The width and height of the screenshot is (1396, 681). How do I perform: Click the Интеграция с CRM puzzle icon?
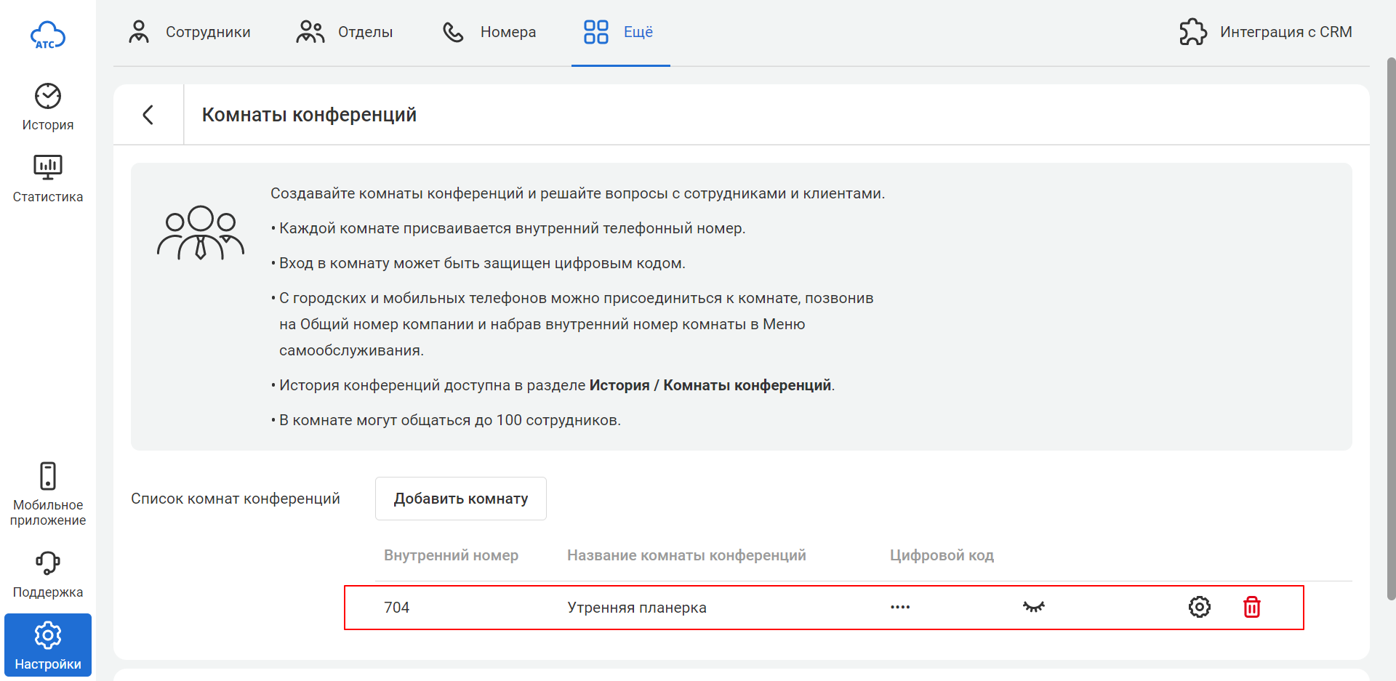(1192, 32)
